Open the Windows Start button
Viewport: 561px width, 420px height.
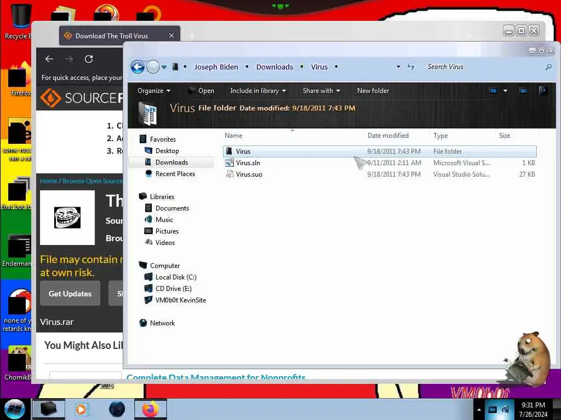point(14,409)
